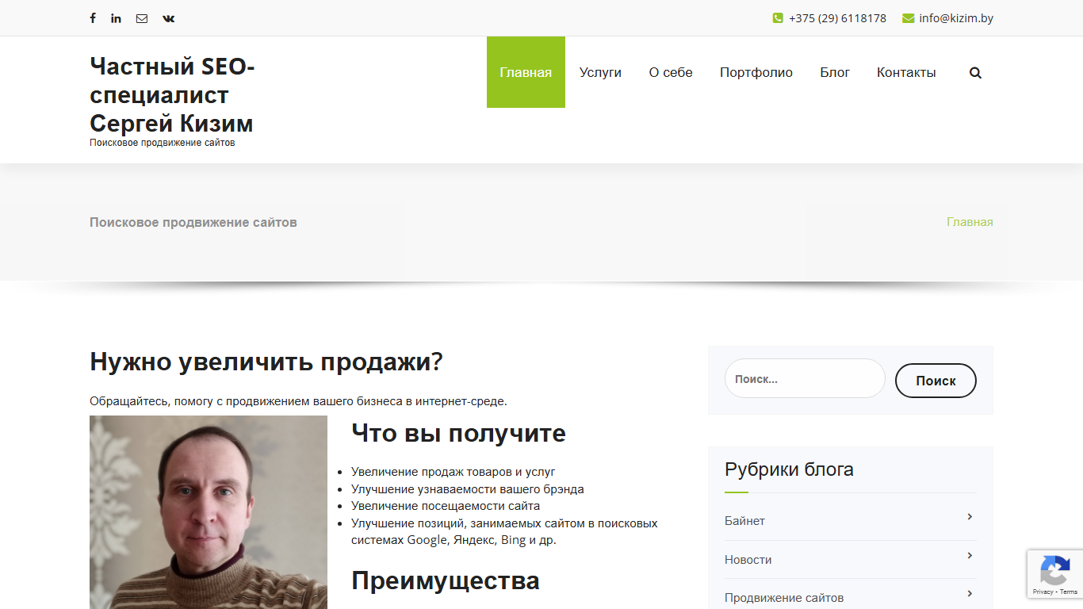Open the LinkedIn social icon
This screenshot has width=1083, height=609.
tap(116, 18)
